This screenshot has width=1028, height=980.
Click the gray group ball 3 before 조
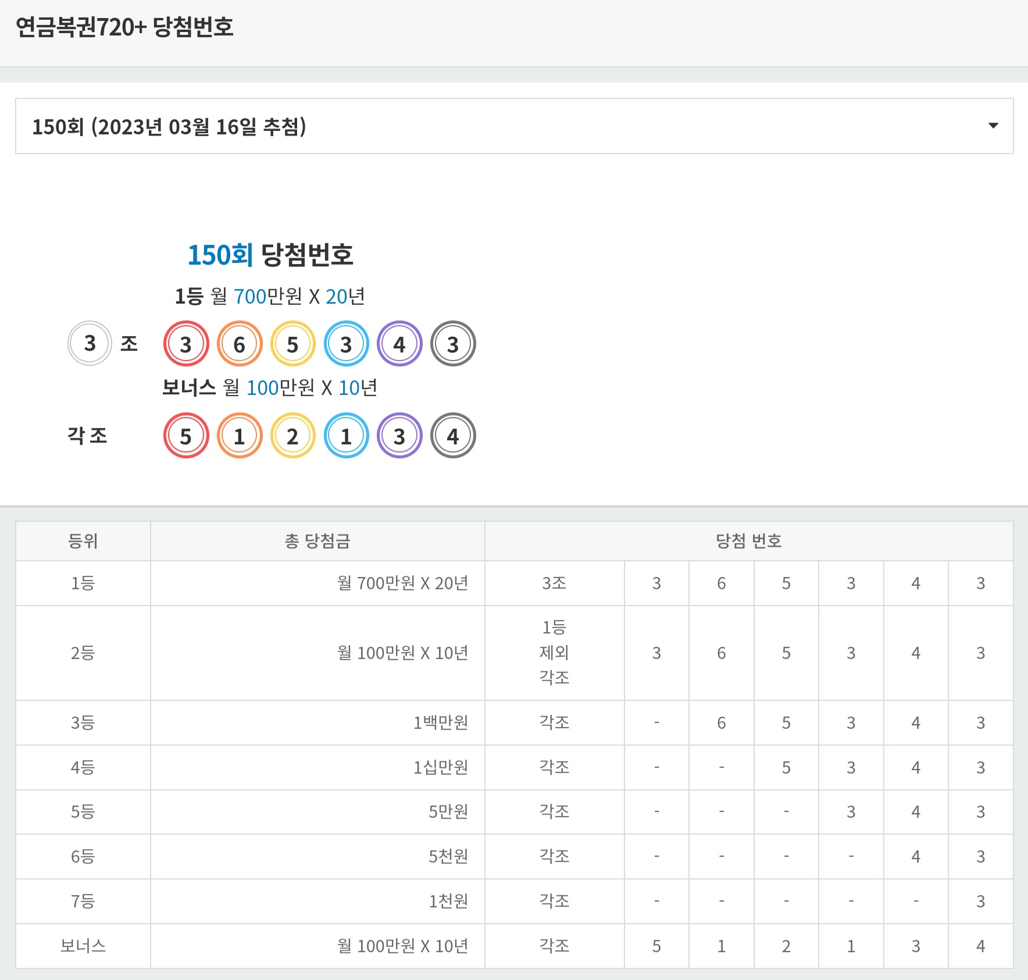(90, 343)
